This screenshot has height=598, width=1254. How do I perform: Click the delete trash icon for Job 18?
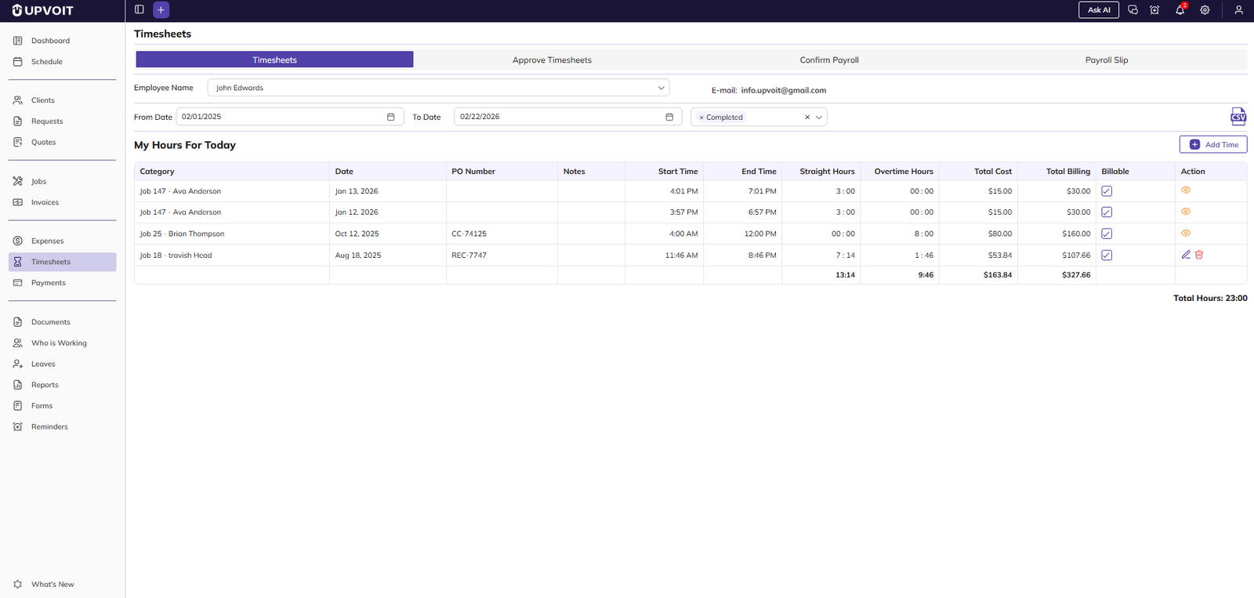click(x=1199, y=255)
